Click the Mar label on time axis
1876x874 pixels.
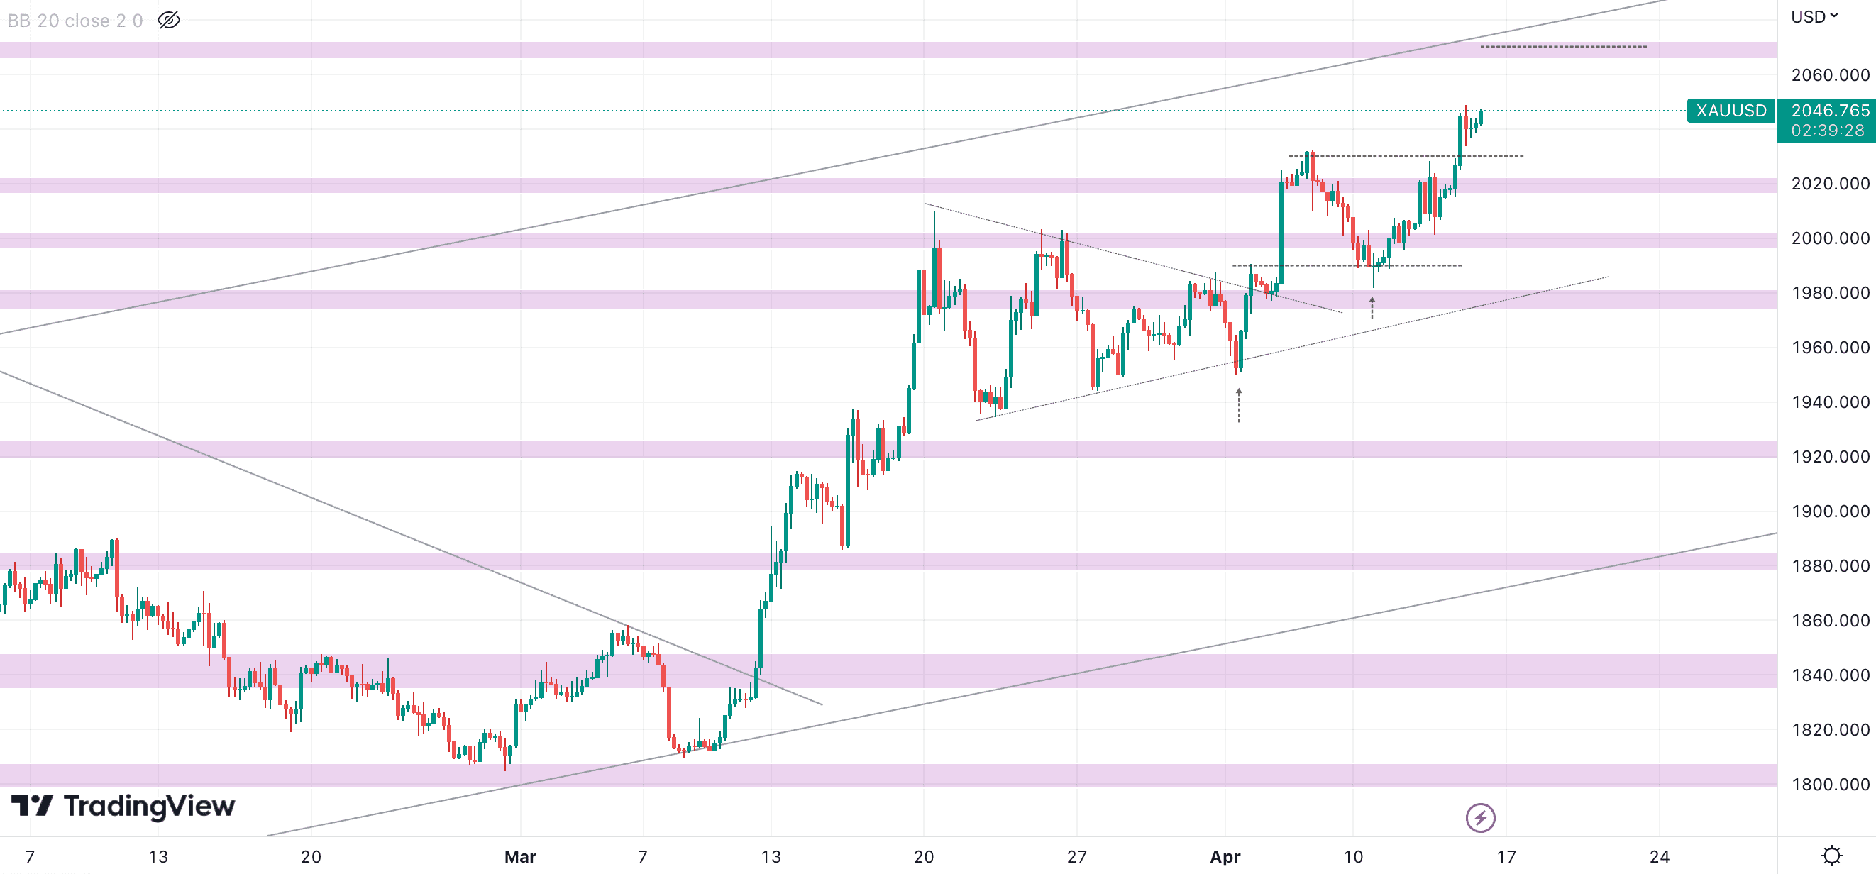[x=520, y=856]
